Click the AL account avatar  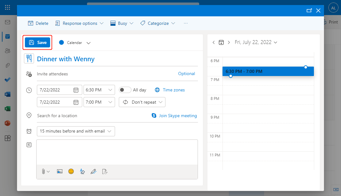pyautogui.click(x=333, y=8)
